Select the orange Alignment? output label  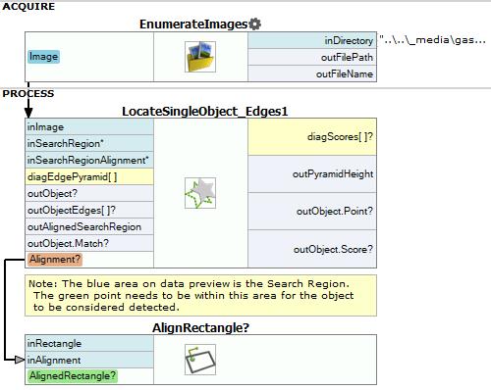[55, 260]
